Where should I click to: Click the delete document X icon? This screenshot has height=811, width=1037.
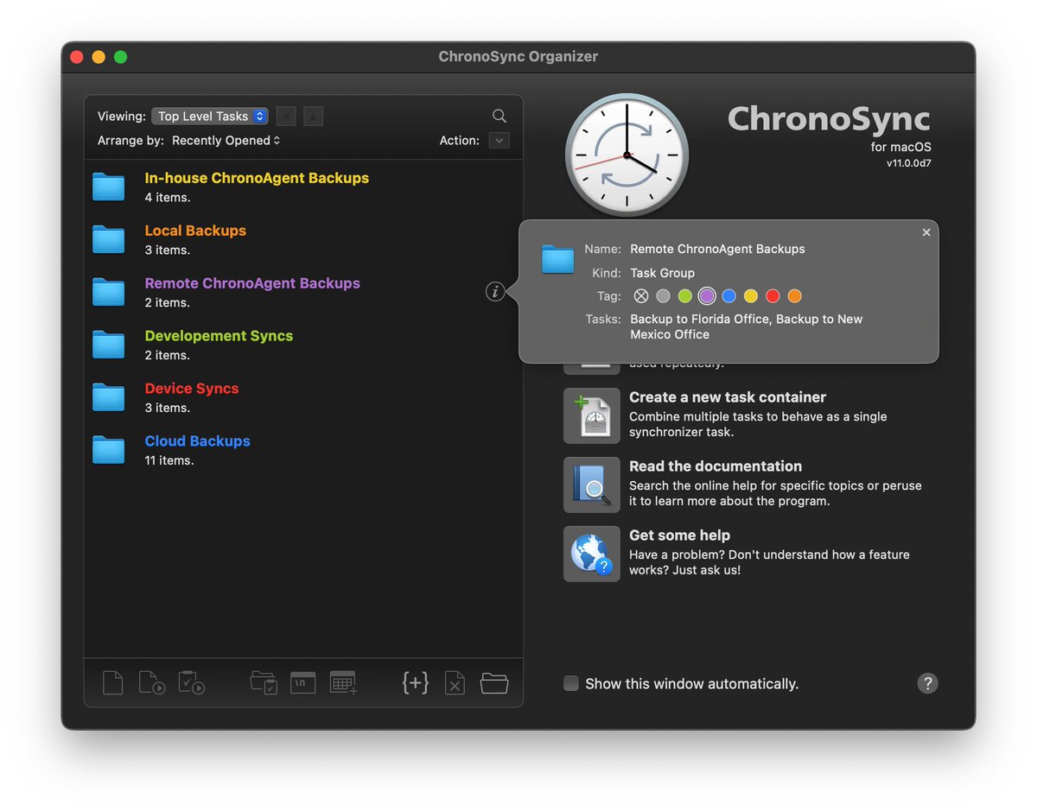[x=455, y=683]
